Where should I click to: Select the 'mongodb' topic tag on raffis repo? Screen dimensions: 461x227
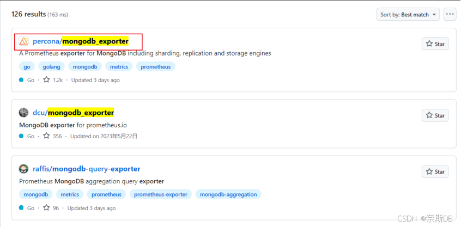pyautogui.click(x=35, y=194)
